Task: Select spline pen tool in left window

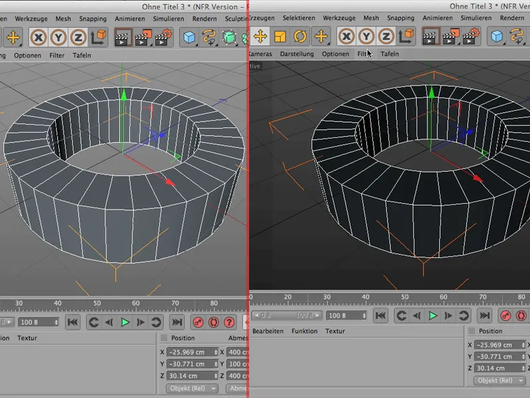Action: [x=209, y=37]
